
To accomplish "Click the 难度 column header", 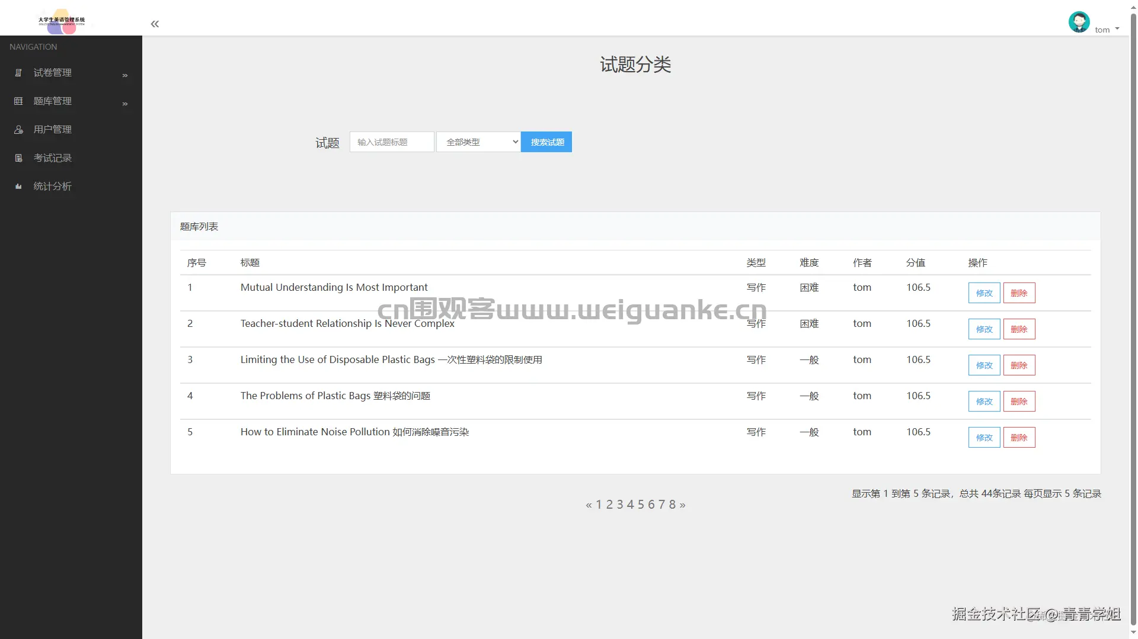I will coord(809,262).
